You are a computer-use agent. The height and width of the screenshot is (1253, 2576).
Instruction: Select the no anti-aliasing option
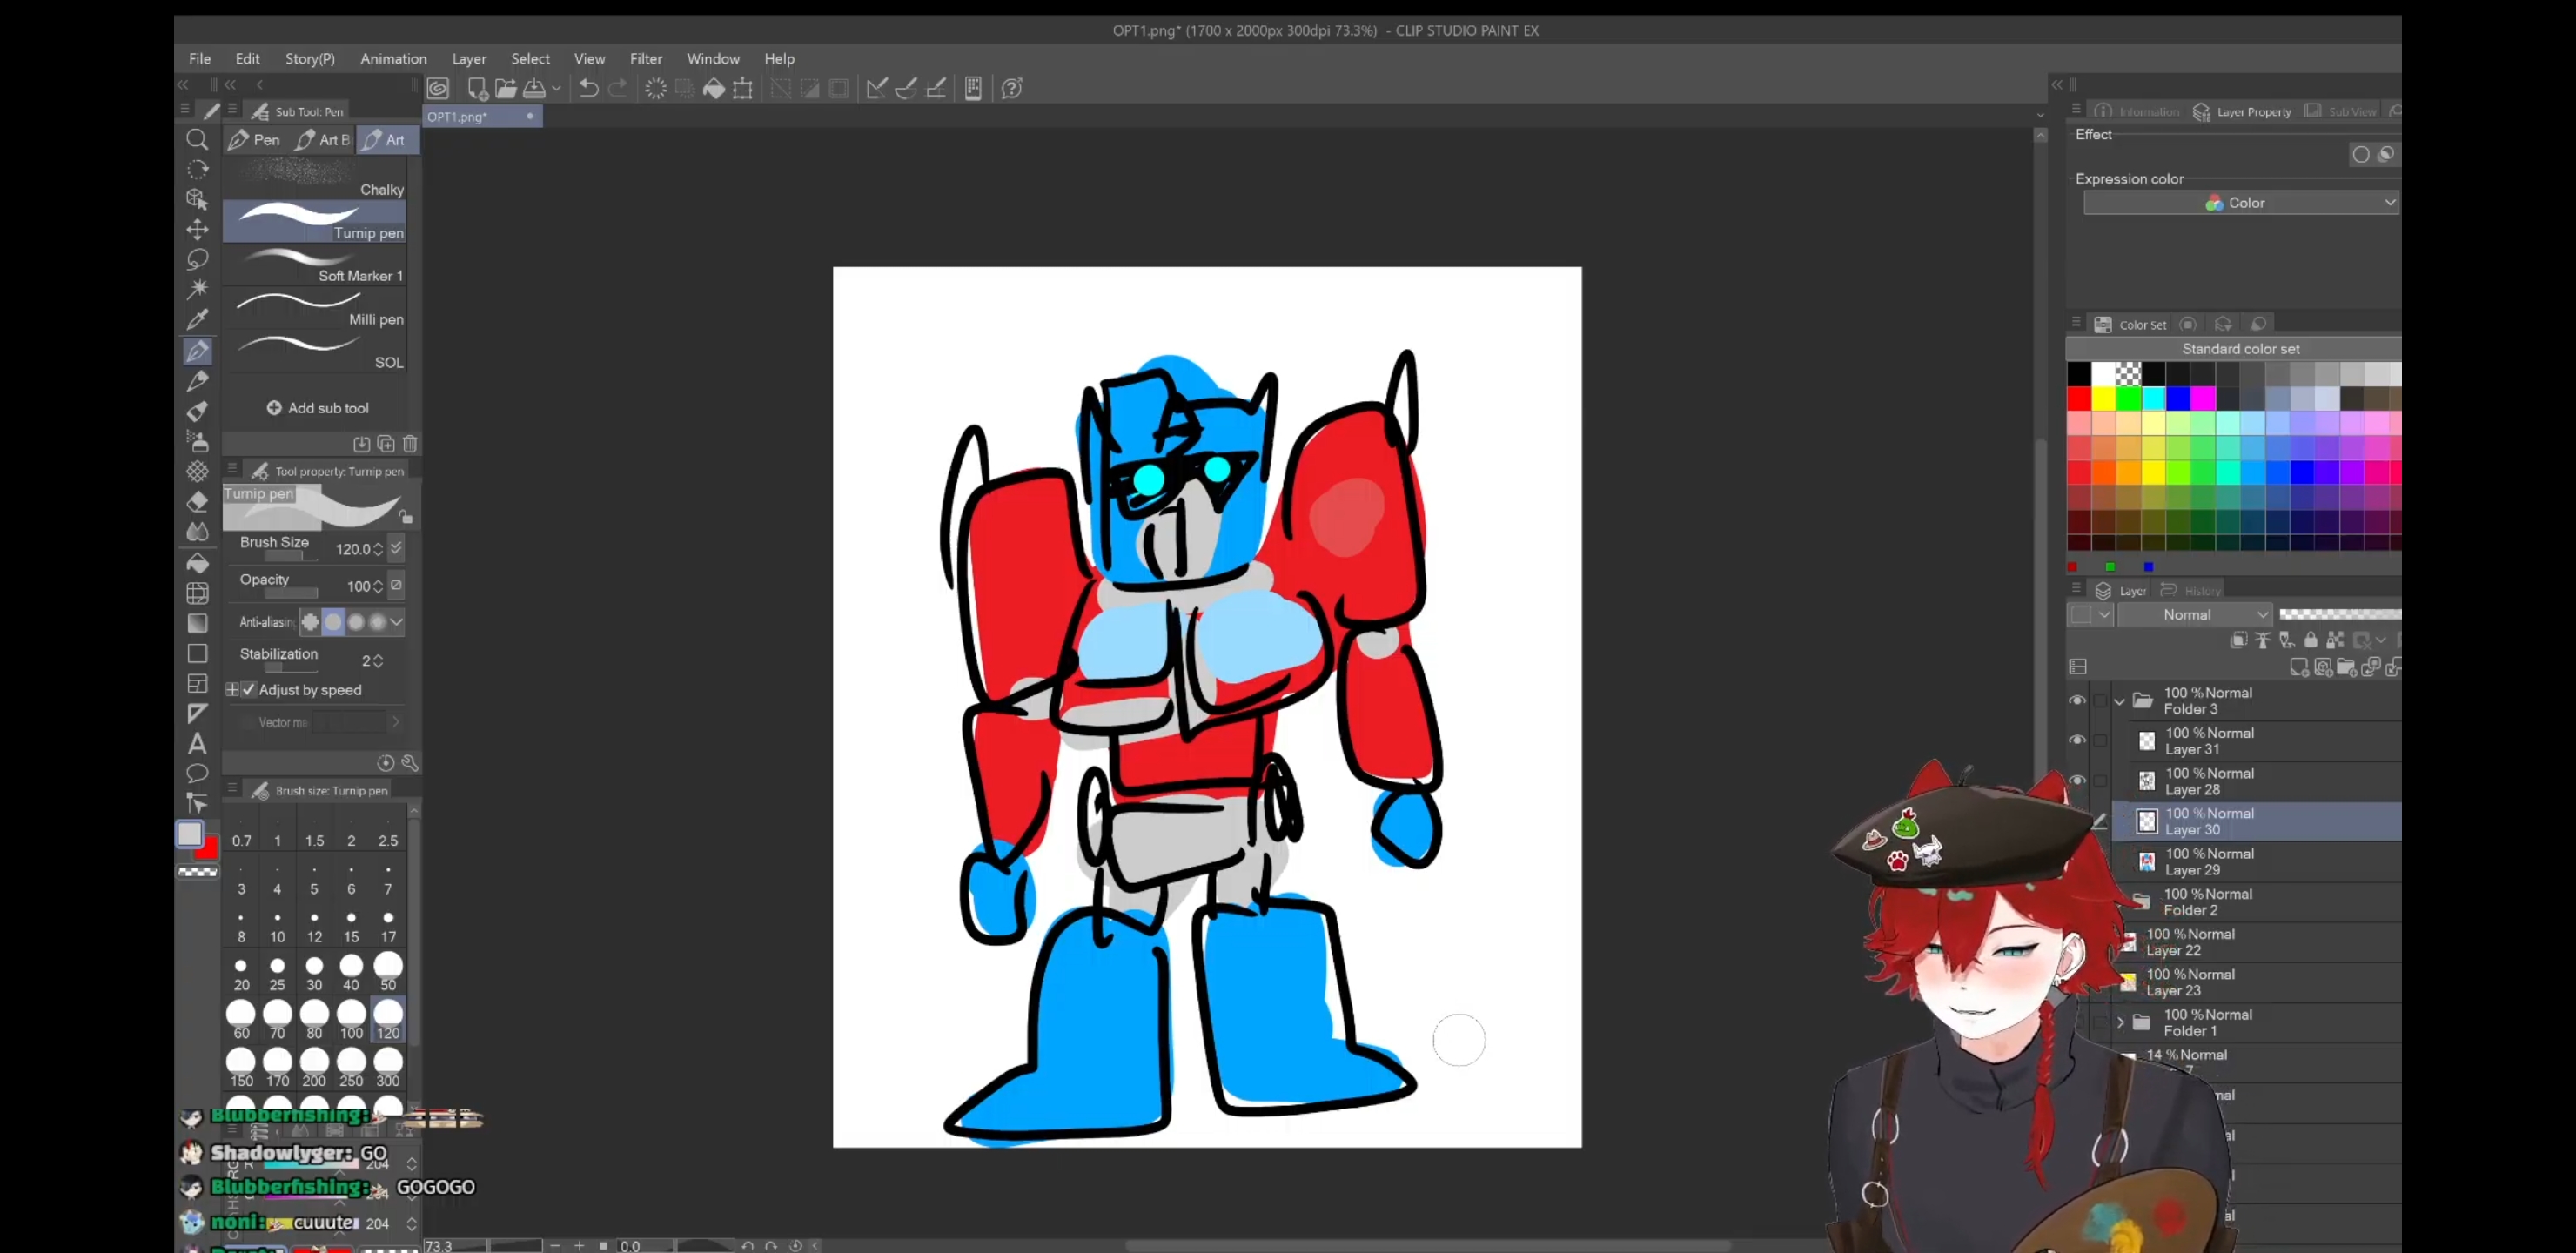click(311, 622)
